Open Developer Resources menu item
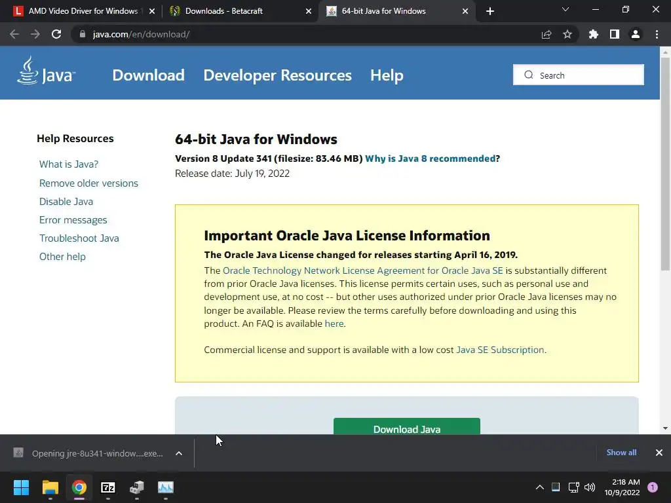The width and height of the screenshot is (671, 503). [277, 75]
